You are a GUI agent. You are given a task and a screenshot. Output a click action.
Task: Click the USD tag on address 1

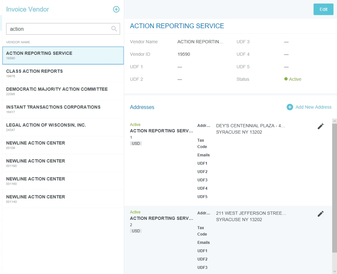[136, 144]
